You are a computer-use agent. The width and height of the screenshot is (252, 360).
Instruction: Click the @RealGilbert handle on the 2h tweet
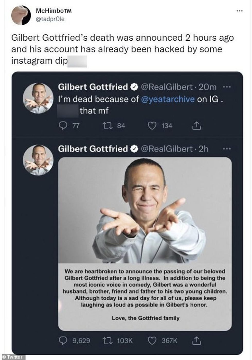[x=167, y=149]
